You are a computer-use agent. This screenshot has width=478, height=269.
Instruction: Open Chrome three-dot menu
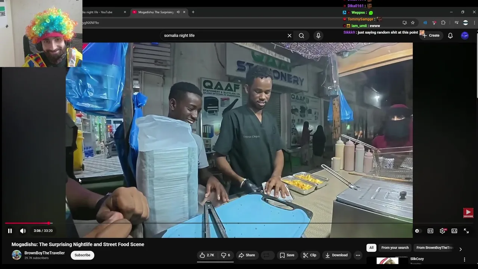click(474, 23)
